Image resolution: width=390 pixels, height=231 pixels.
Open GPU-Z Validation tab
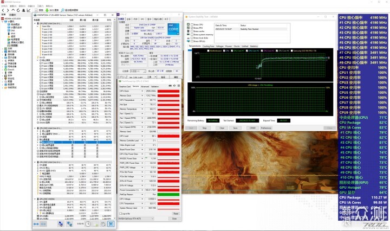pyautogui.click(x=155, y=86)
